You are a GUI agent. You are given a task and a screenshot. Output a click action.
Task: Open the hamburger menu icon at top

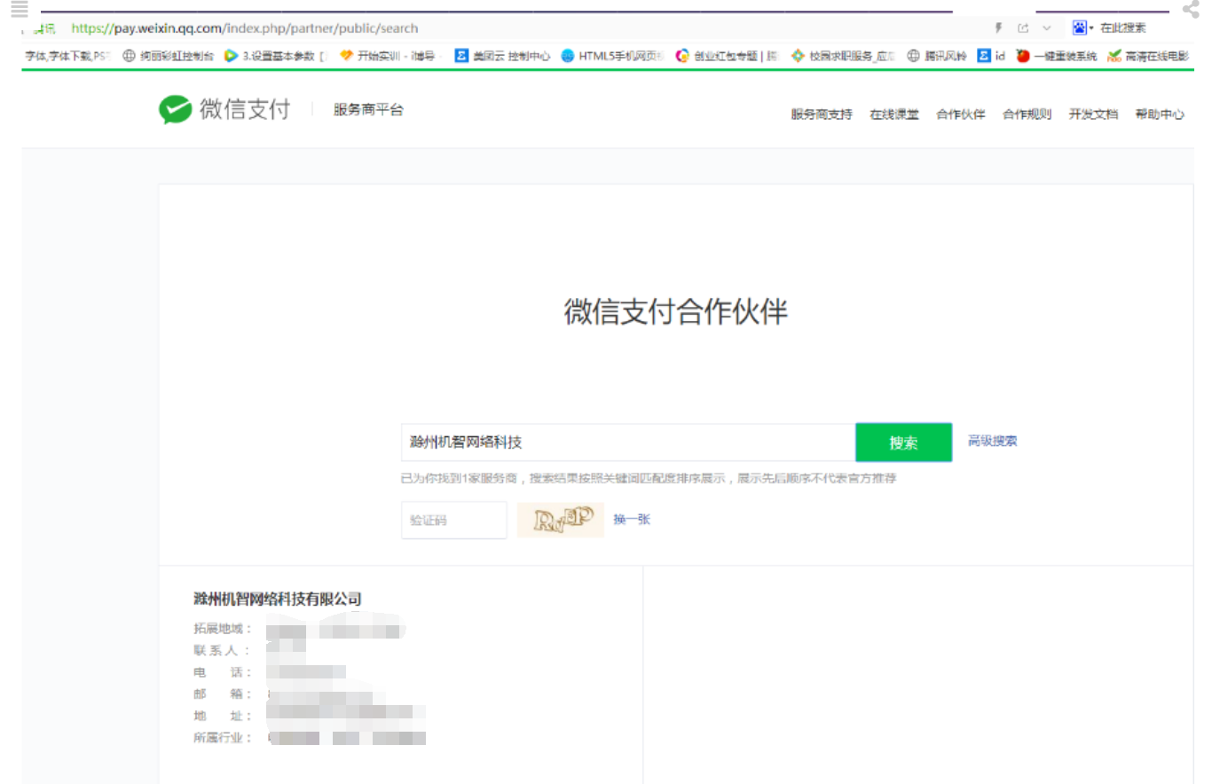[20, 9]
